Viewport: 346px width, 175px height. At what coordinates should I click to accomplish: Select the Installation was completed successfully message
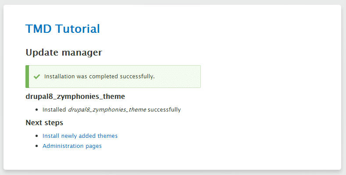pos(100,77)
